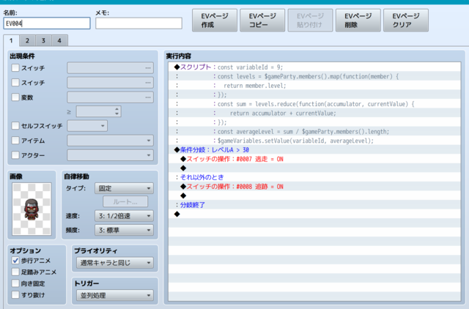Click the EVページクリア button
This screenshot has width=469, height=309.
click(x=406, y=21)
